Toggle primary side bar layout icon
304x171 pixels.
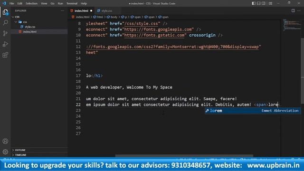tap(253, 3)
